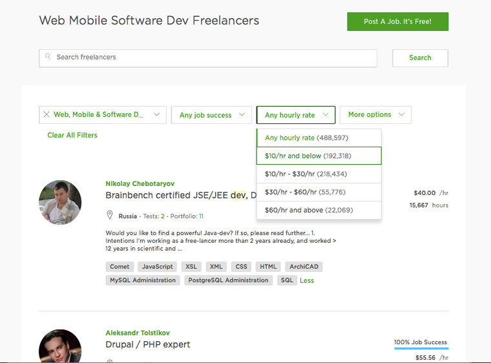Open the Any job success dropdown
Image resolution: width=491 pixels, height=363 pixels.
pyautogui.click(x=211, y=115)
